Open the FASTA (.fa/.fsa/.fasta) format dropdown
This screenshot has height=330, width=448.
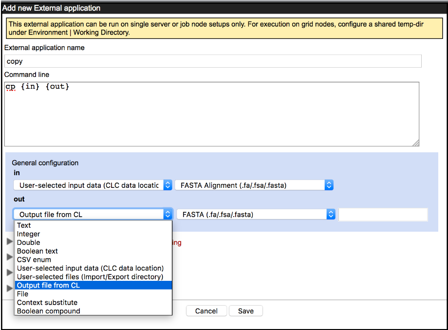(256, 214)
